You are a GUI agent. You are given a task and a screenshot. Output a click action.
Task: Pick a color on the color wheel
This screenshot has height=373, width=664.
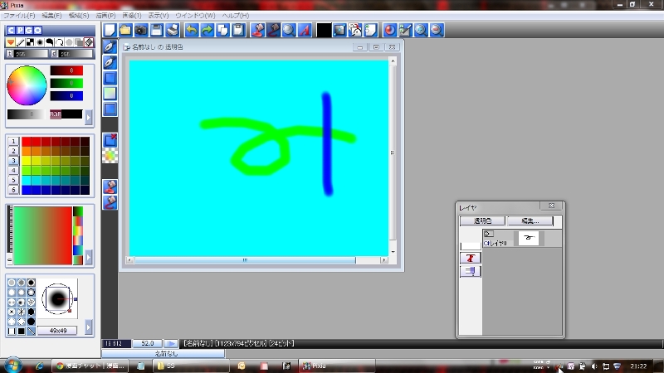pos(27,85)
